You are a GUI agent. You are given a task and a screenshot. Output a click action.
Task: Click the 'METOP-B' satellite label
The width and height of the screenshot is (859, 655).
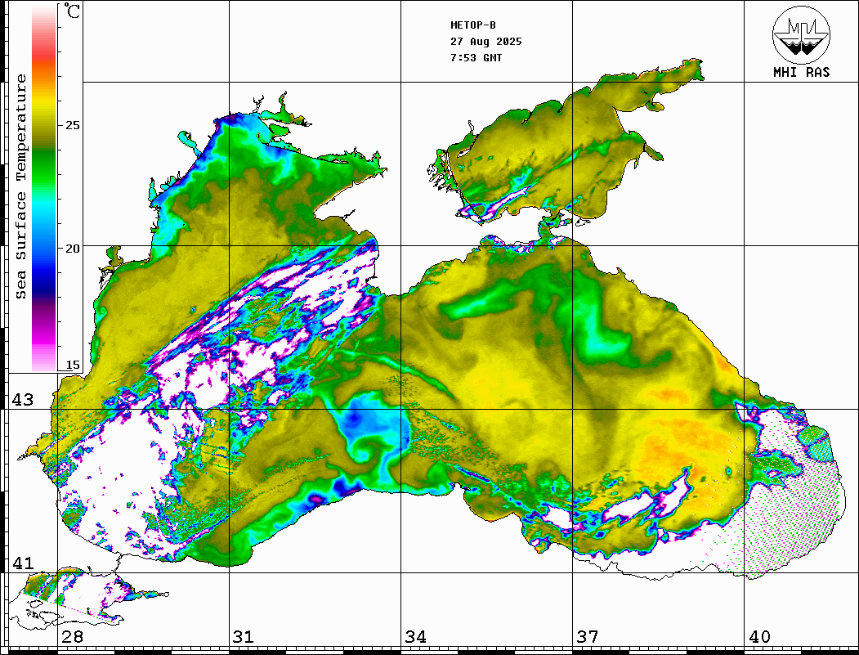pyautogui.click(x=473, y=25)
